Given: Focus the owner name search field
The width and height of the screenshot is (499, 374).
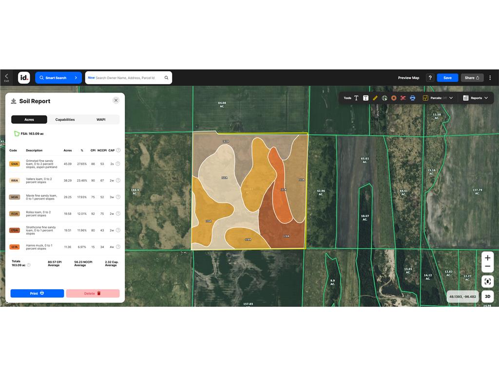Looking at the screenshot, I should pyautogui.click(x=129, y=77).
